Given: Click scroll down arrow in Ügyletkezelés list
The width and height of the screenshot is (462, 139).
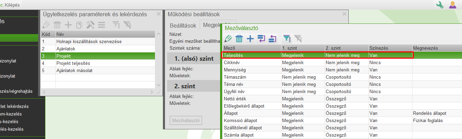Looking at the screenshot, I should [x=159, y=85].
